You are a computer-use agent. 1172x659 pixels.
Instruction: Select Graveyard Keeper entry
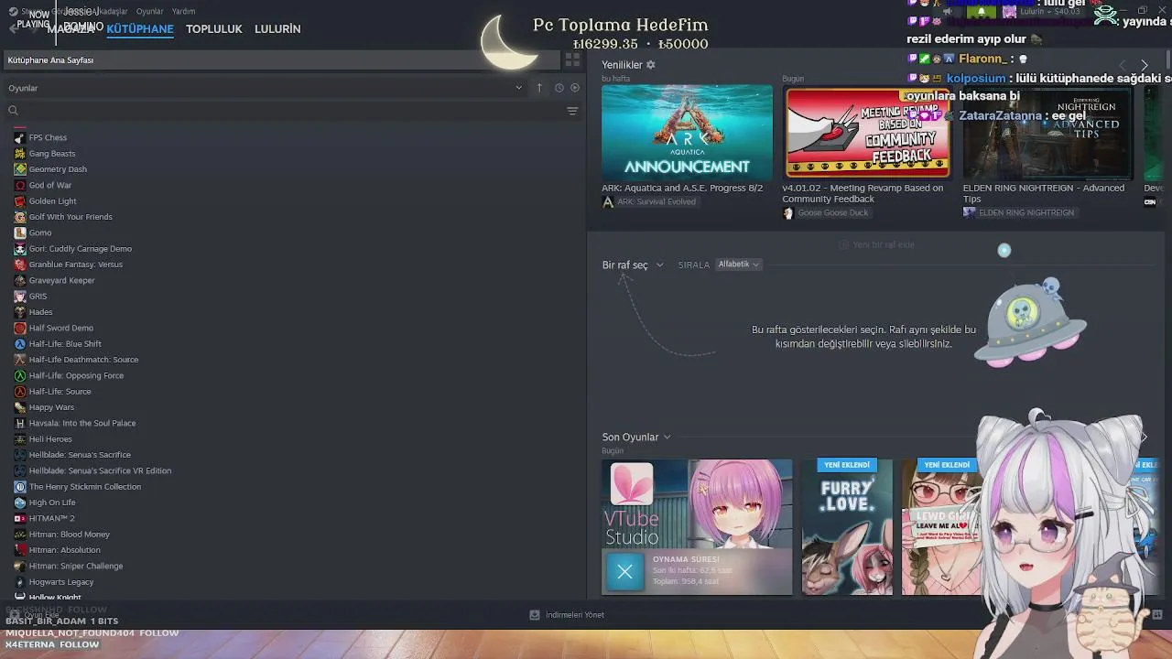point(61,280)
